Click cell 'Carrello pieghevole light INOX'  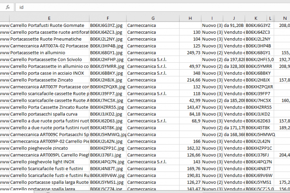tap(49, 162)
